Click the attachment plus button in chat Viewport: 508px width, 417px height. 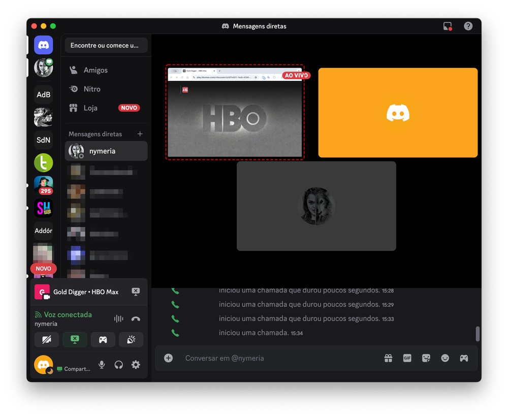(x=168, y=358)
